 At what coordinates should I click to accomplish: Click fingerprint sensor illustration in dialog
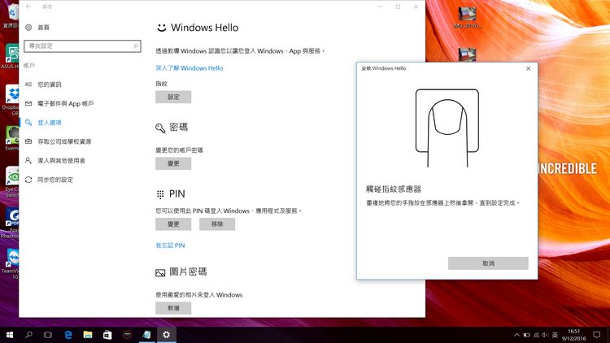click(447, 128)
